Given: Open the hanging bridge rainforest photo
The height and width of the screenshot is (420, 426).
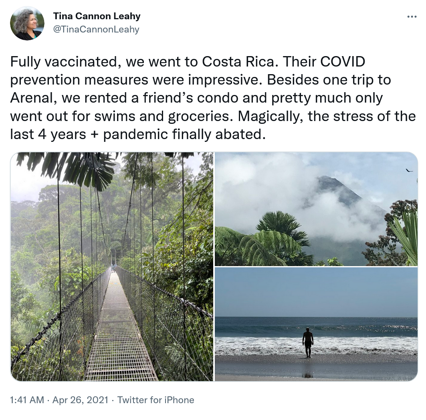Looking at the screenshot, I should pos(112,267).
